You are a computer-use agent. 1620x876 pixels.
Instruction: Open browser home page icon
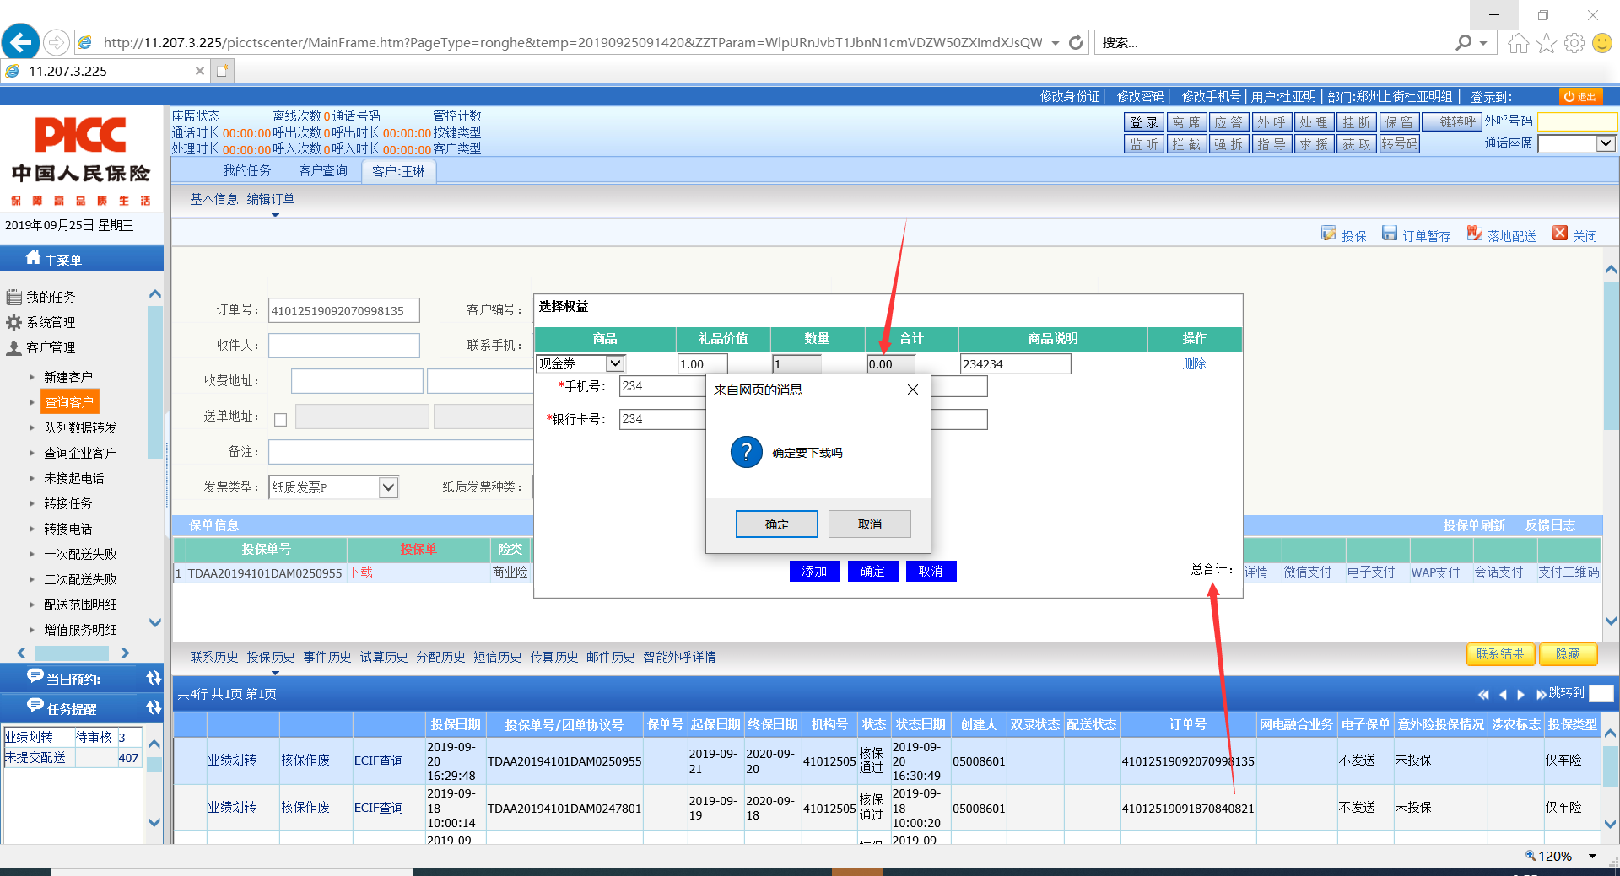click(x=1518, y=43)
